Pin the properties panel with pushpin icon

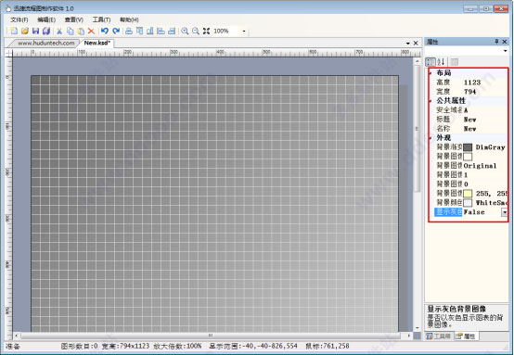pos(496,42)
